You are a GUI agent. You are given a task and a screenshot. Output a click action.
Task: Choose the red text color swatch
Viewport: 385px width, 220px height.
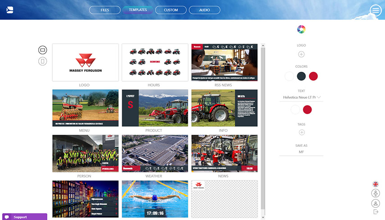click(308, 110)
